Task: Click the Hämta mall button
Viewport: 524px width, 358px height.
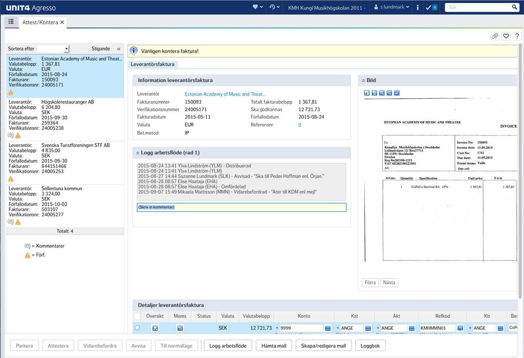Action: point(274,346)
